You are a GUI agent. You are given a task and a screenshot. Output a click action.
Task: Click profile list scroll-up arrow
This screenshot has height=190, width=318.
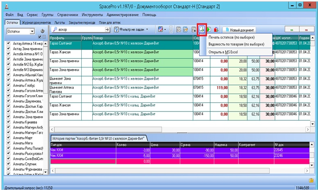coord(46,44)
